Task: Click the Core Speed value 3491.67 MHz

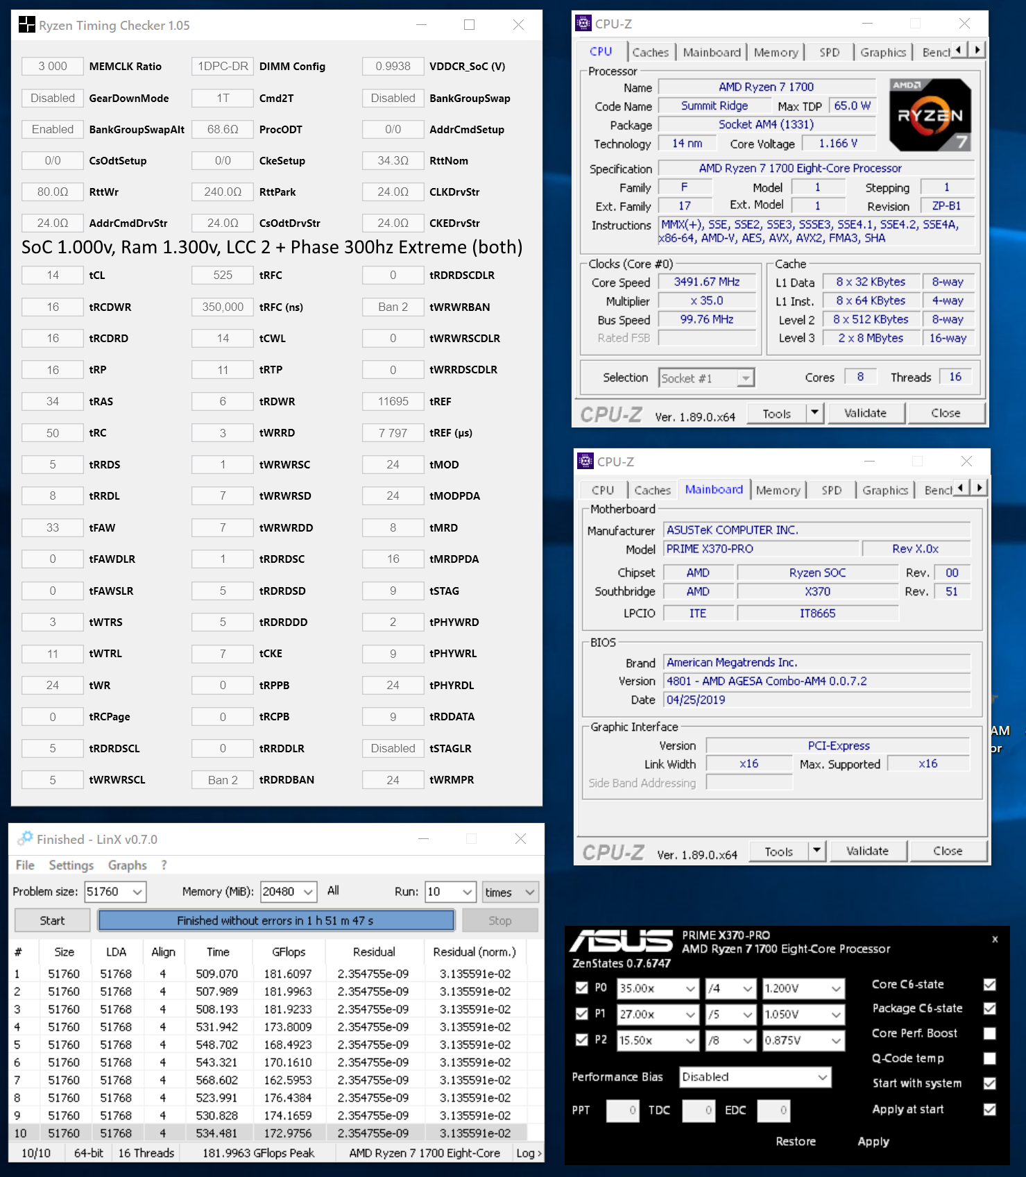Action: 707,282
